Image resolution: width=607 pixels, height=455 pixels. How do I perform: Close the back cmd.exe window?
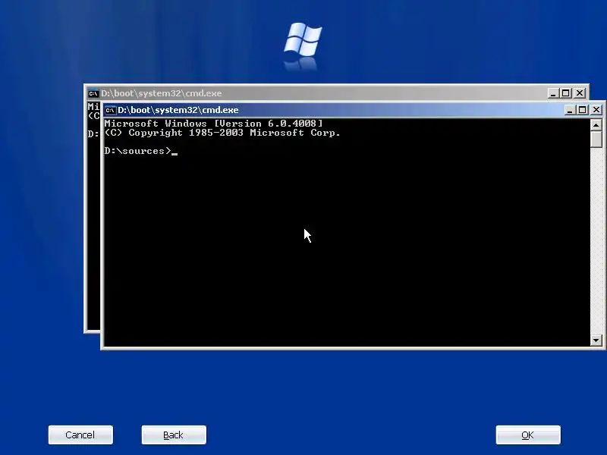tap(580, 93)
